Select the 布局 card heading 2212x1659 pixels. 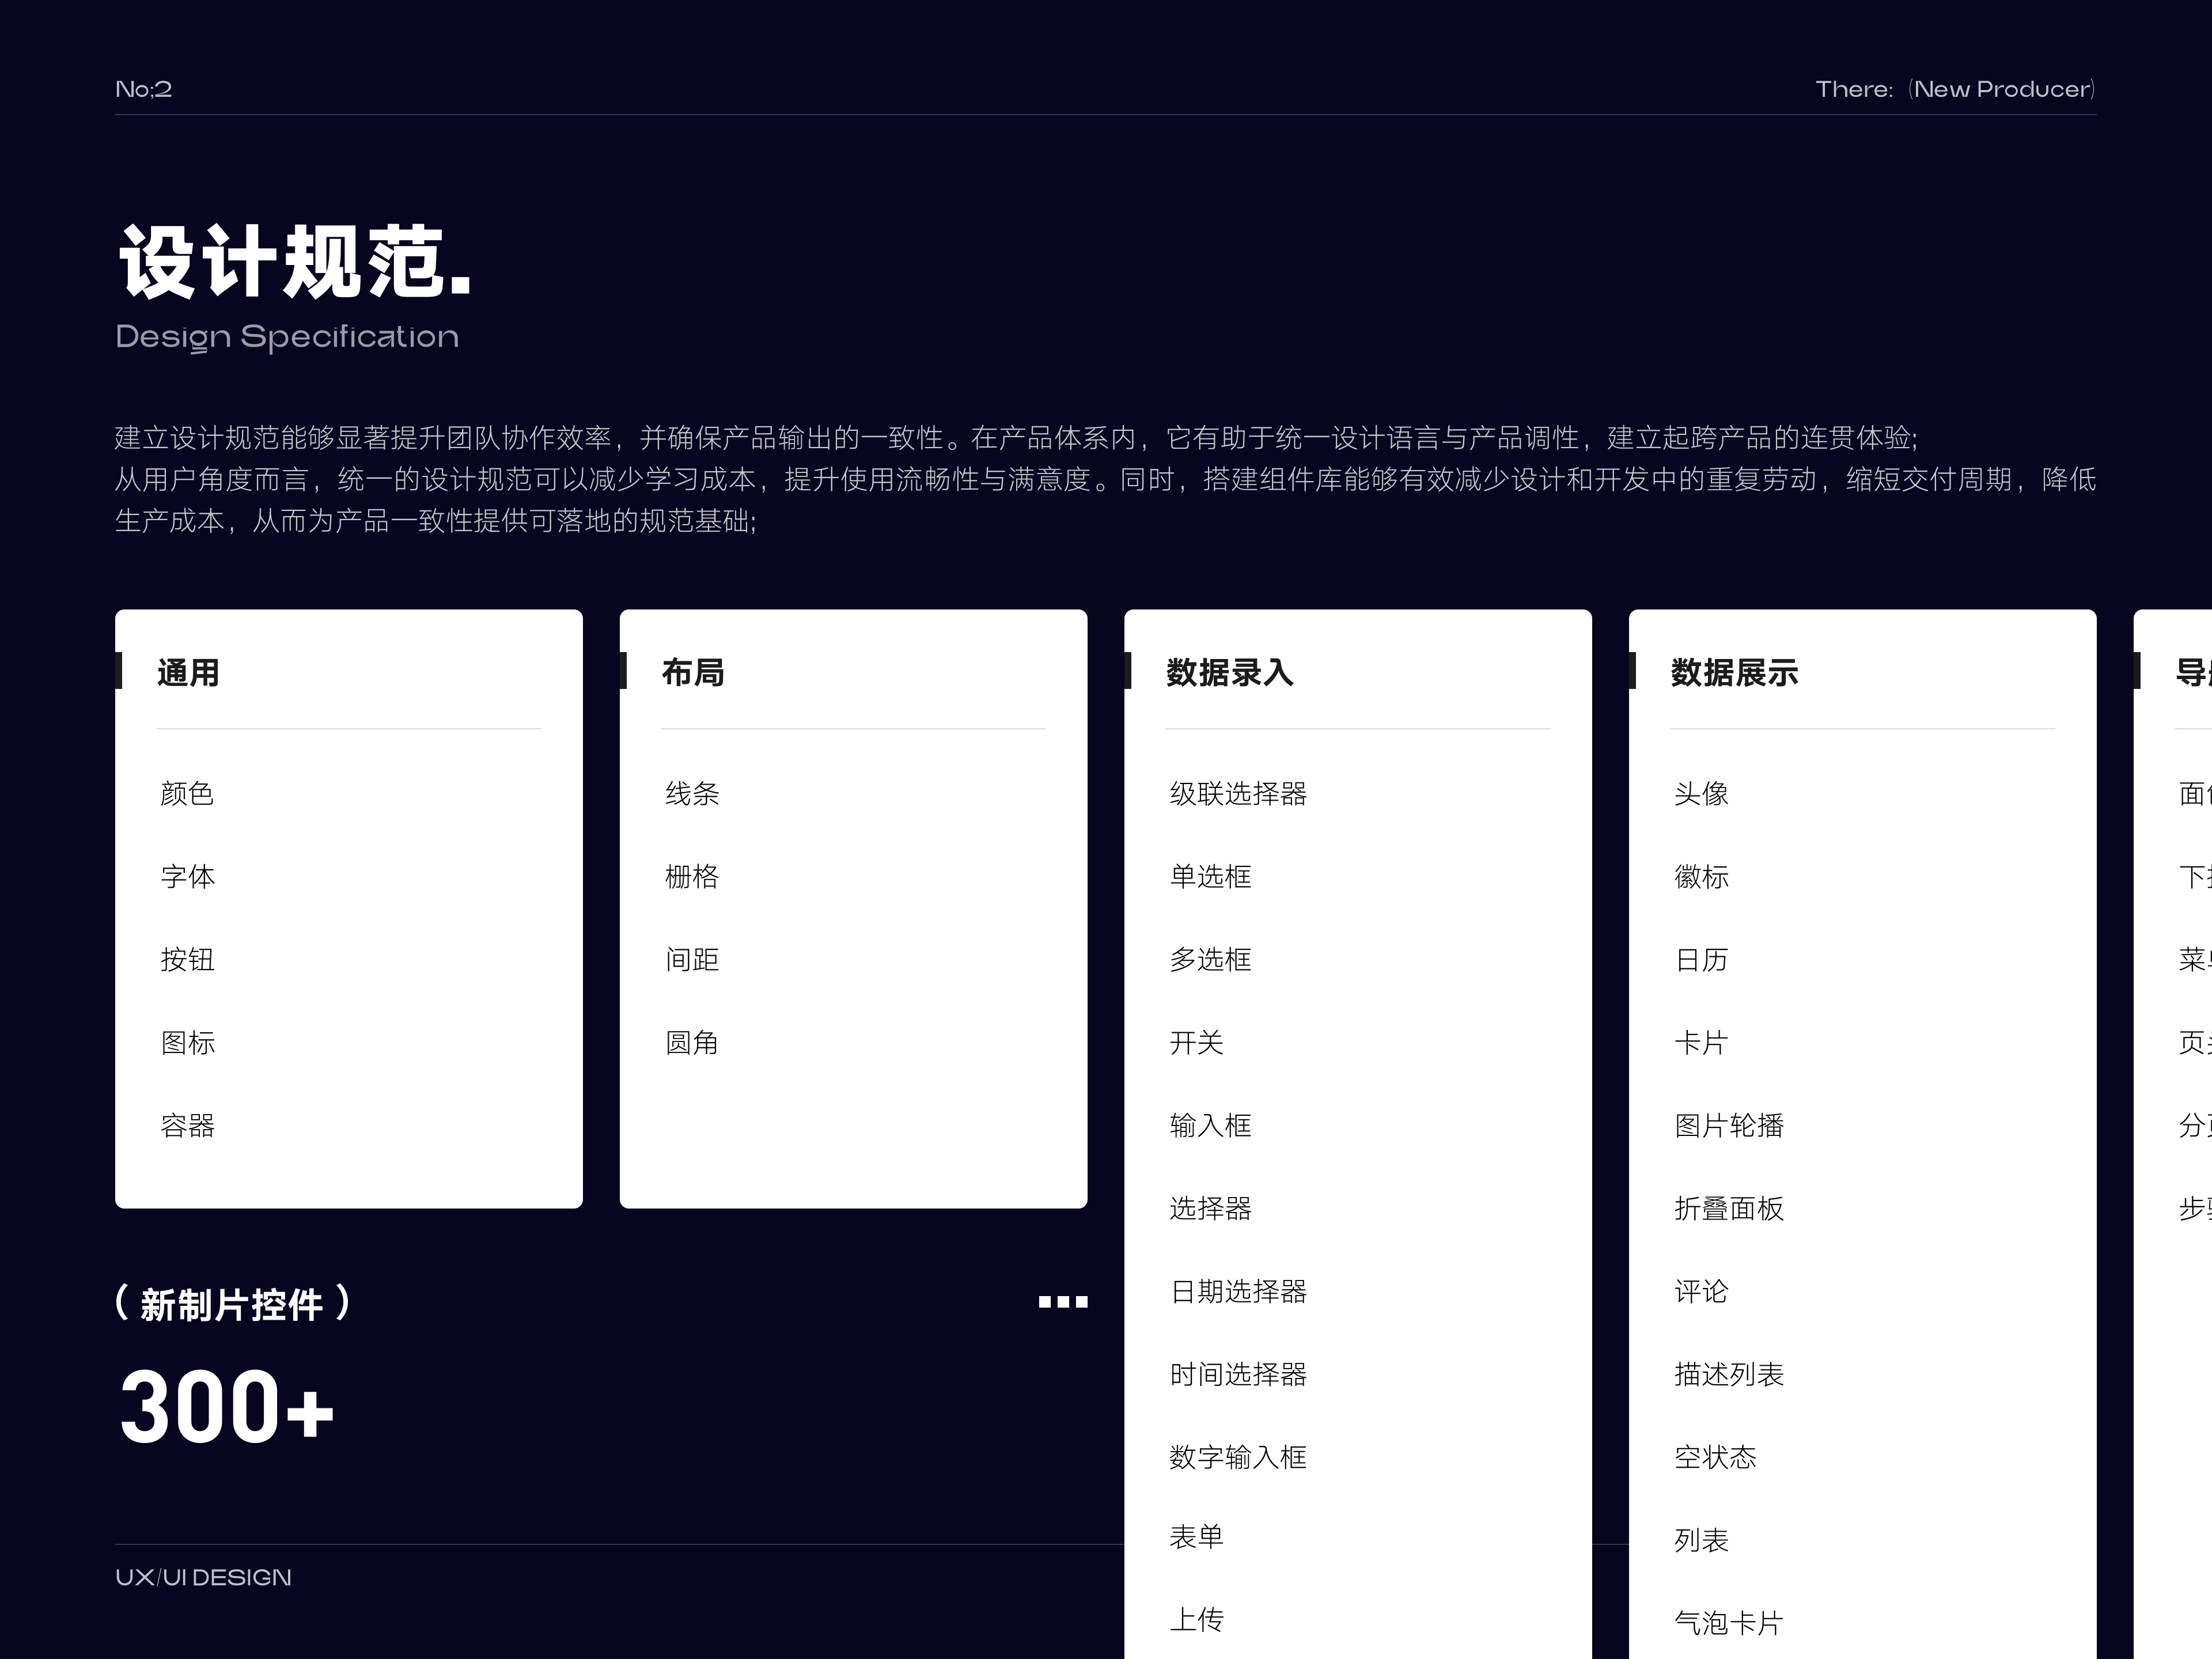tap(693, 672)
